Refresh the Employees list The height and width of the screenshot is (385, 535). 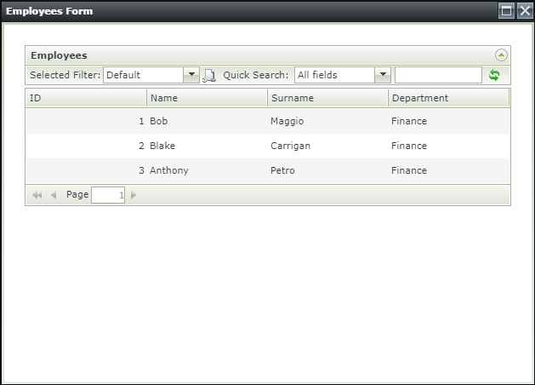[x=494, y=75]
